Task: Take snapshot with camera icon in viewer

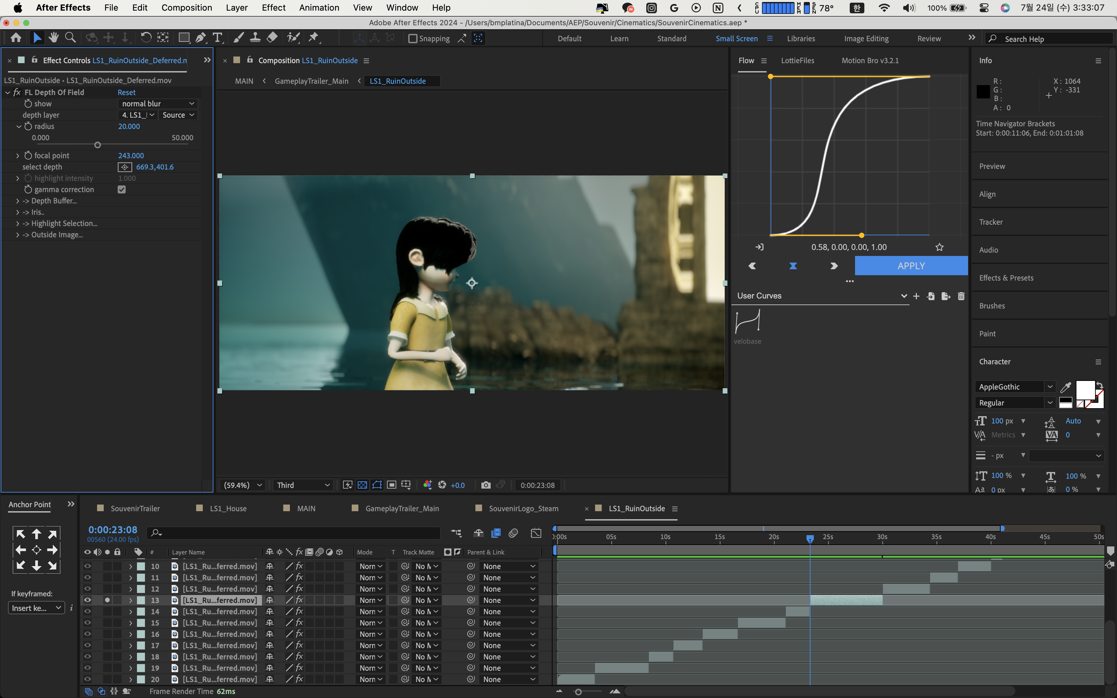Action: click(486, 485)
